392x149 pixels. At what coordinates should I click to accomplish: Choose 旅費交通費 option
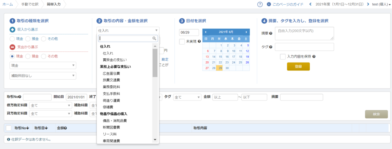(111, 80)
